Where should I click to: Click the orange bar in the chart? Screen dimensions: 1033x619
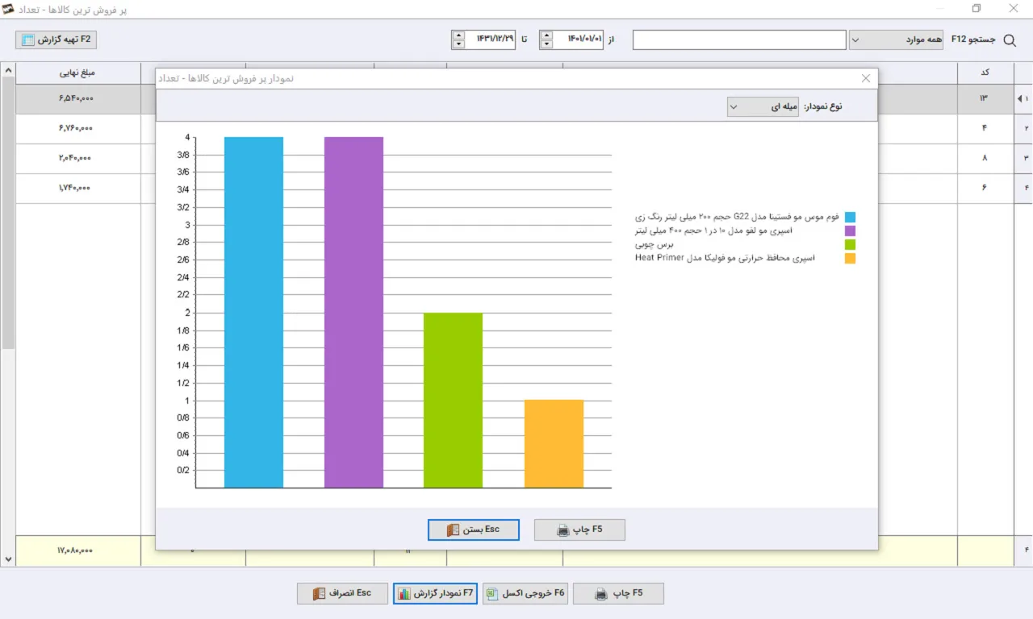coord(554,443)
